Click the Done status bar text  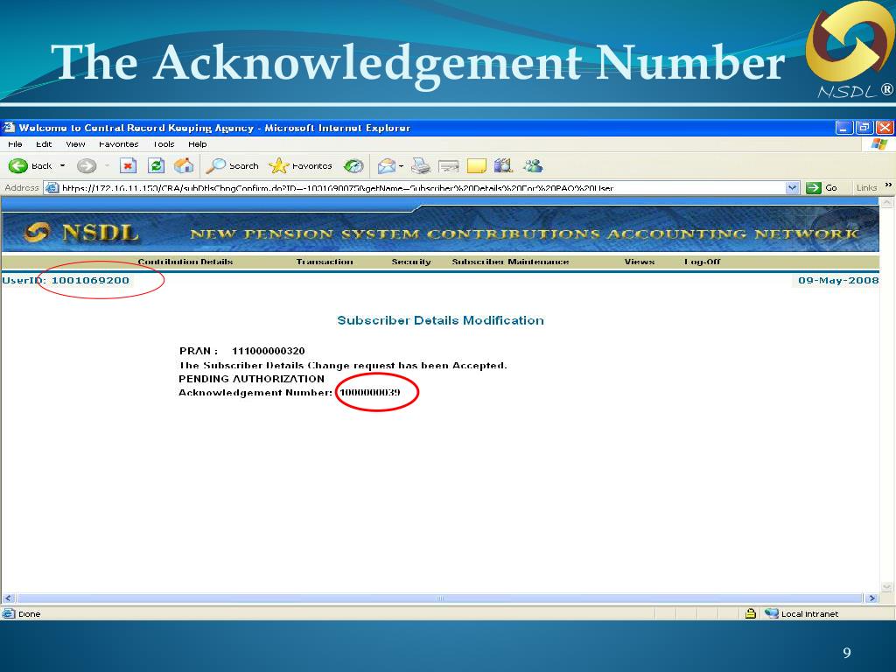29,613
